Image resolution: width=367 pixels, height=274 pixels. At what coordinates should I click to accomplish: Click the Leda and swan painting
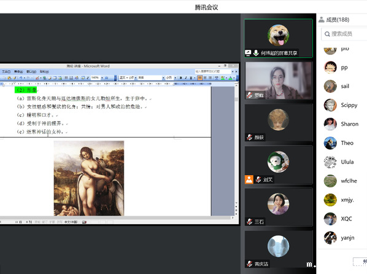[89, 178]
